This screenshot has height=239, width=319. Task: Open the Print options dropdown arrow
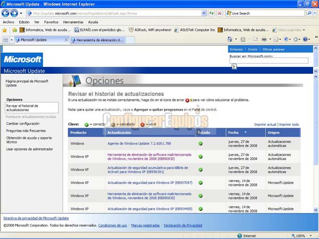point(270,39)
